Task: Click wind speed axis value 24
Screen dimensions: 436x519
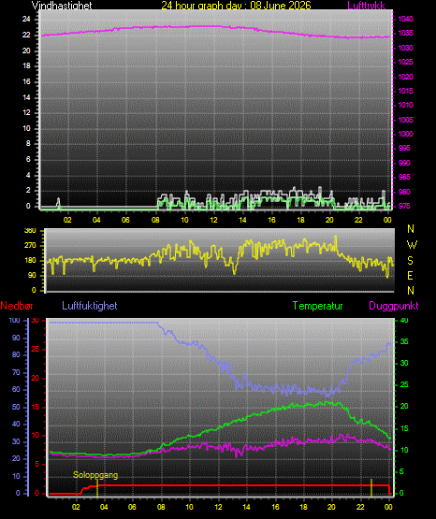Action: [x=26, y=20]
